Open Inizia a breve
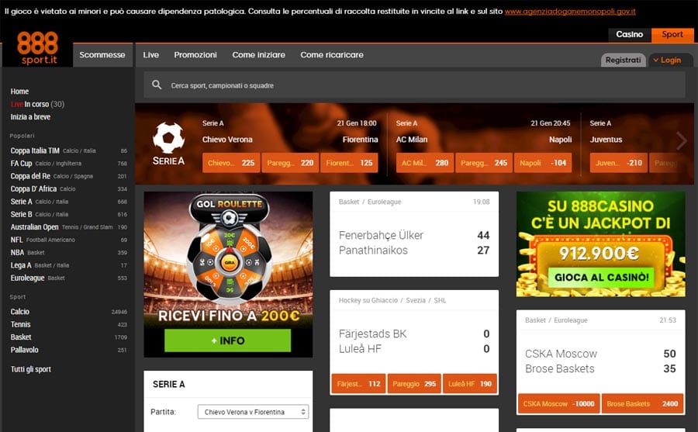Screen dimensions: 698x432 (30, 116)
